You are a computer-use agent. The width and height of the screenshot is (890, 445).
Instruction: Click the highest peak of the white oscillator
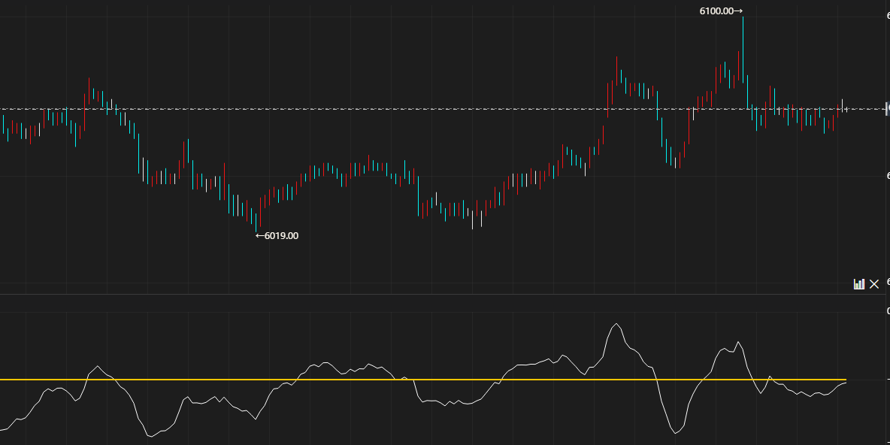[x=617, y=324]
